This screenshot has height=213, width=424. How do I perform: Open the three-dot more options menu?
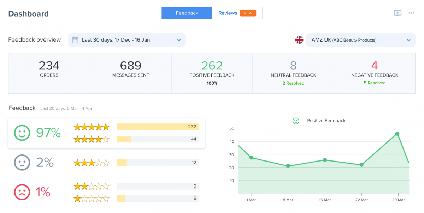[x=411, y=13]
